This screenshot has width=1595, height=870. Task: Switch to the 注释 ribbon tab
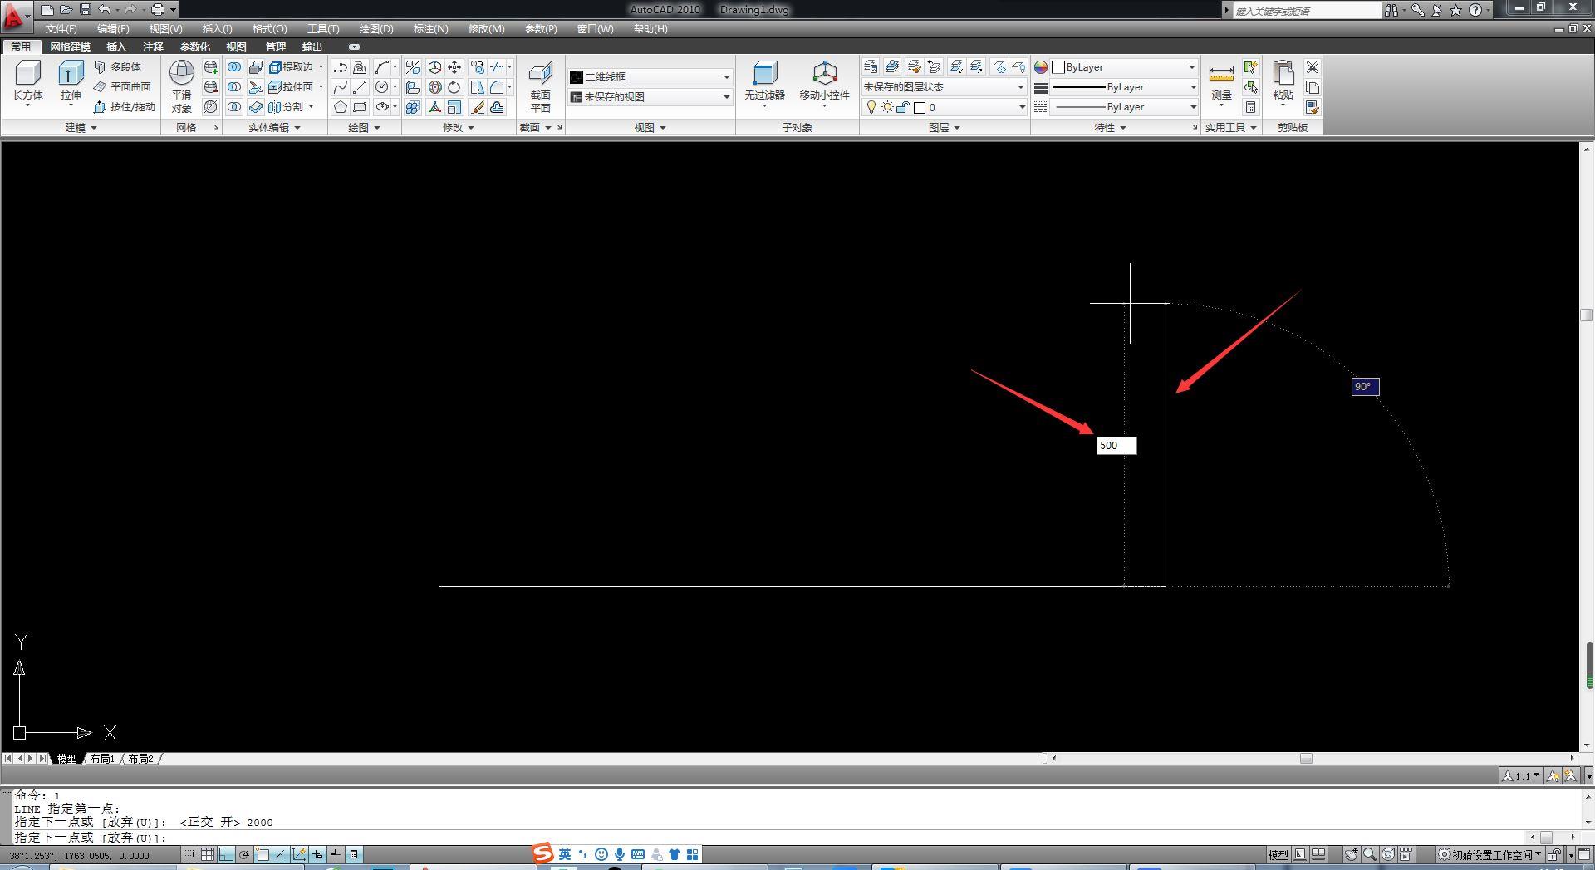pos(153,46)
